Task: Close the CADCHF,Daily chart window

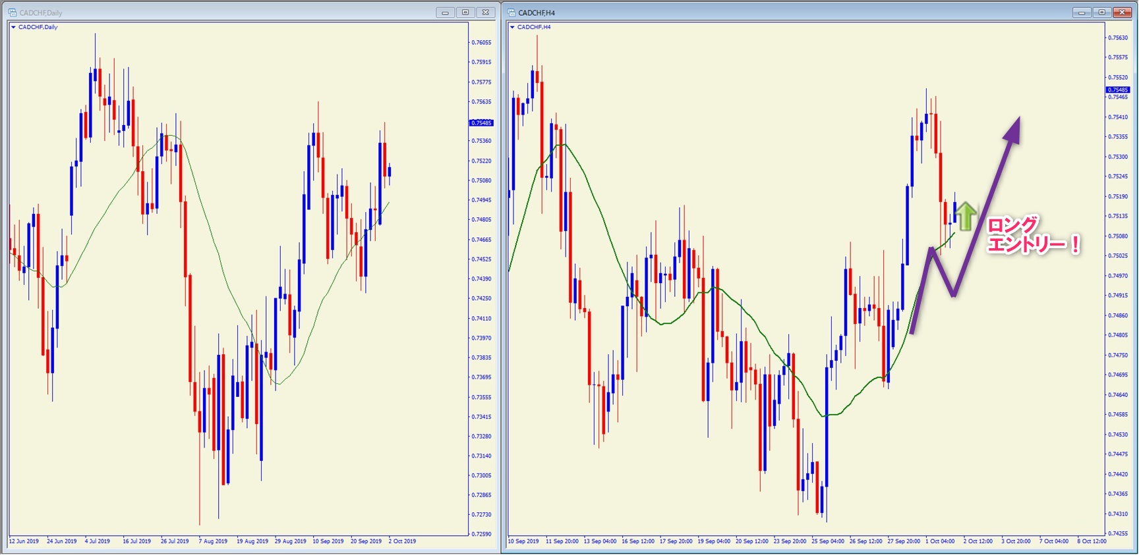Action: click(486, 13)
